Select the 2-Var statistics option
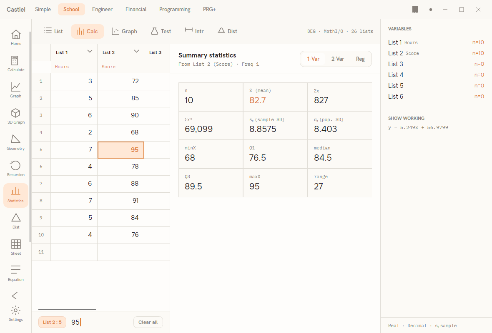The width and height of the screenshot is (492, 333). point(338,59)
